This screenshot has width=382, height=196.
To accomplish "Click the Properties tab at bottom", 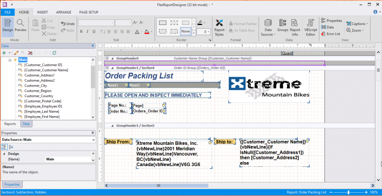I will click(12, 184).
